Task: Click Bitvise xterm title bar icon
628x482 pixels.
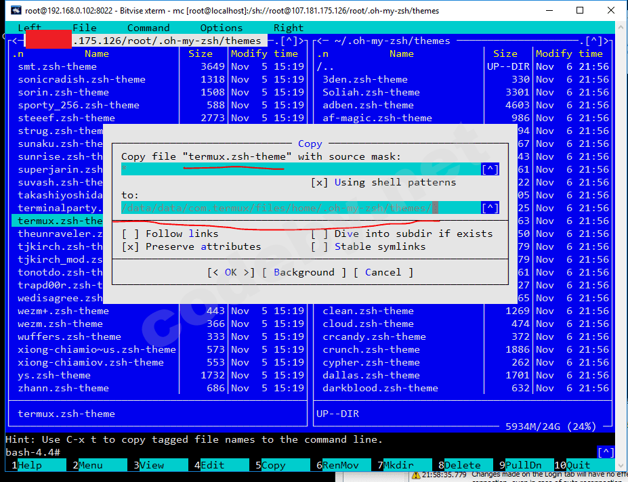Action: click(16, 10)
